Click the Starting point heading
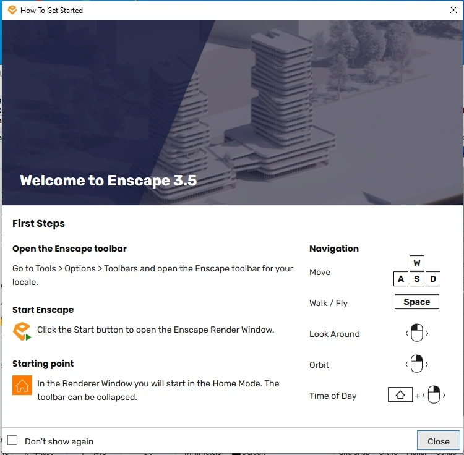 click(43, 364)
